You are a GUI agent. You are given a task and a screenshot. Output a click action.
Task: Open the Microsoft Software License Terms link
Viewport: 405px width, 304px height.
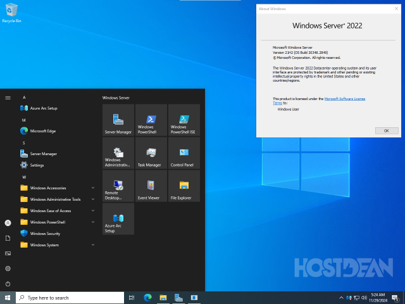click(x=344, y=99)
